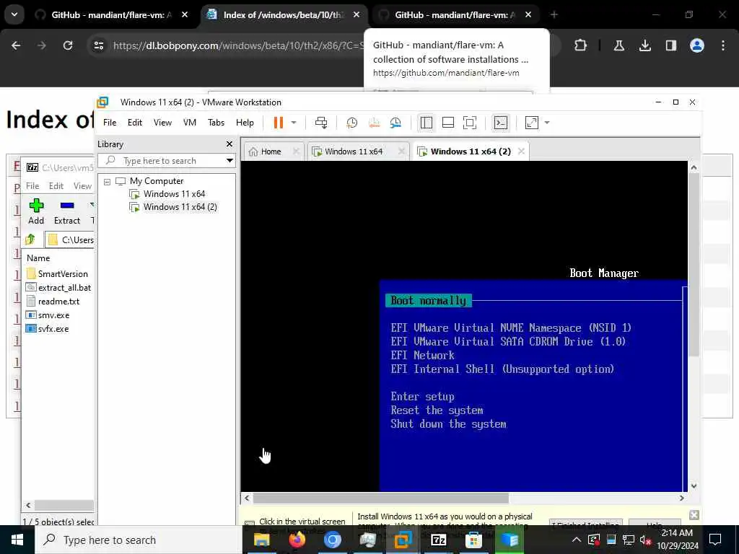Open the browser downloads icon
This screenshot has height=554, width=739.
click(644, 45)
